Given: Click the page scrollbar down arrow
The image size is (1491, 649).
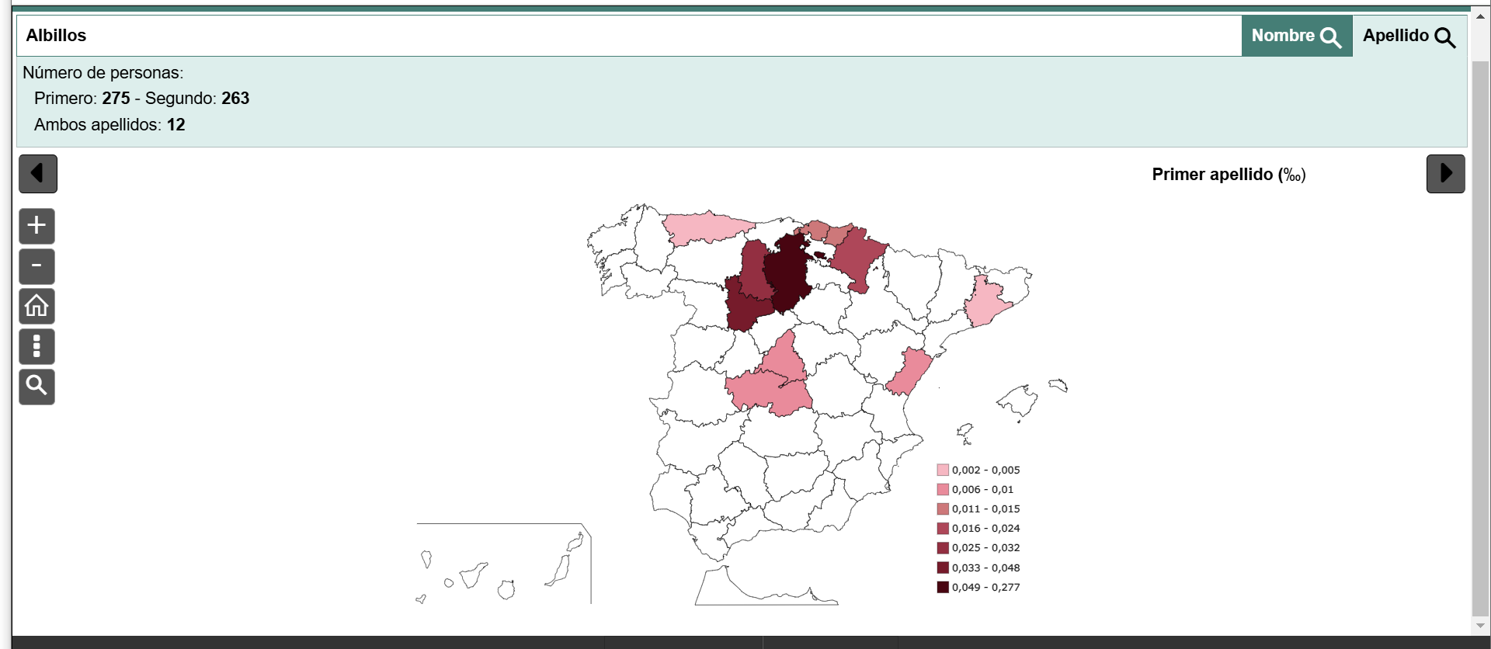Looking at the screenshot, I should (1480, 626).
